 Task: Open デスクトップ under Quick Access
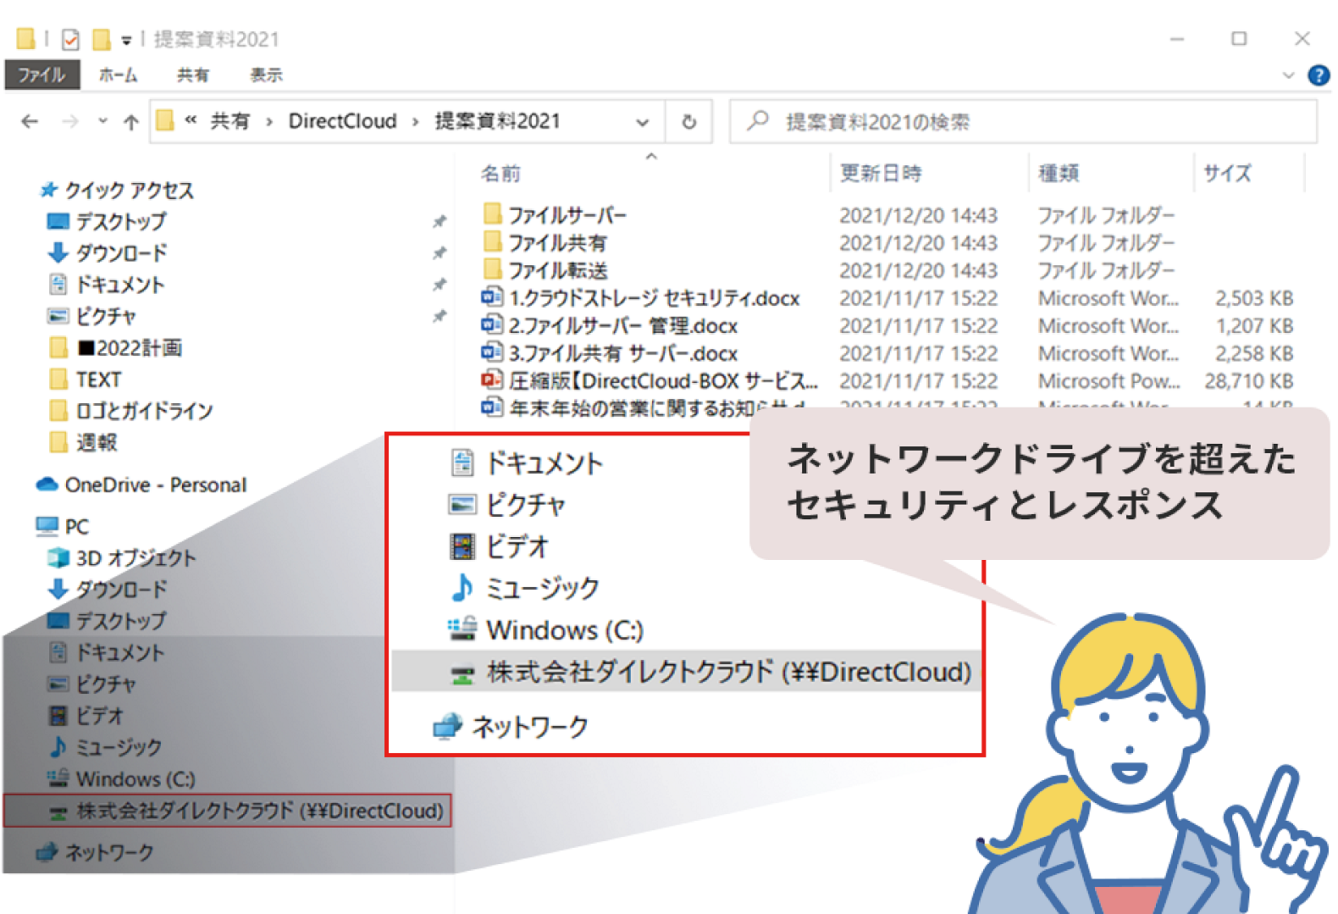tap(120, 221)
